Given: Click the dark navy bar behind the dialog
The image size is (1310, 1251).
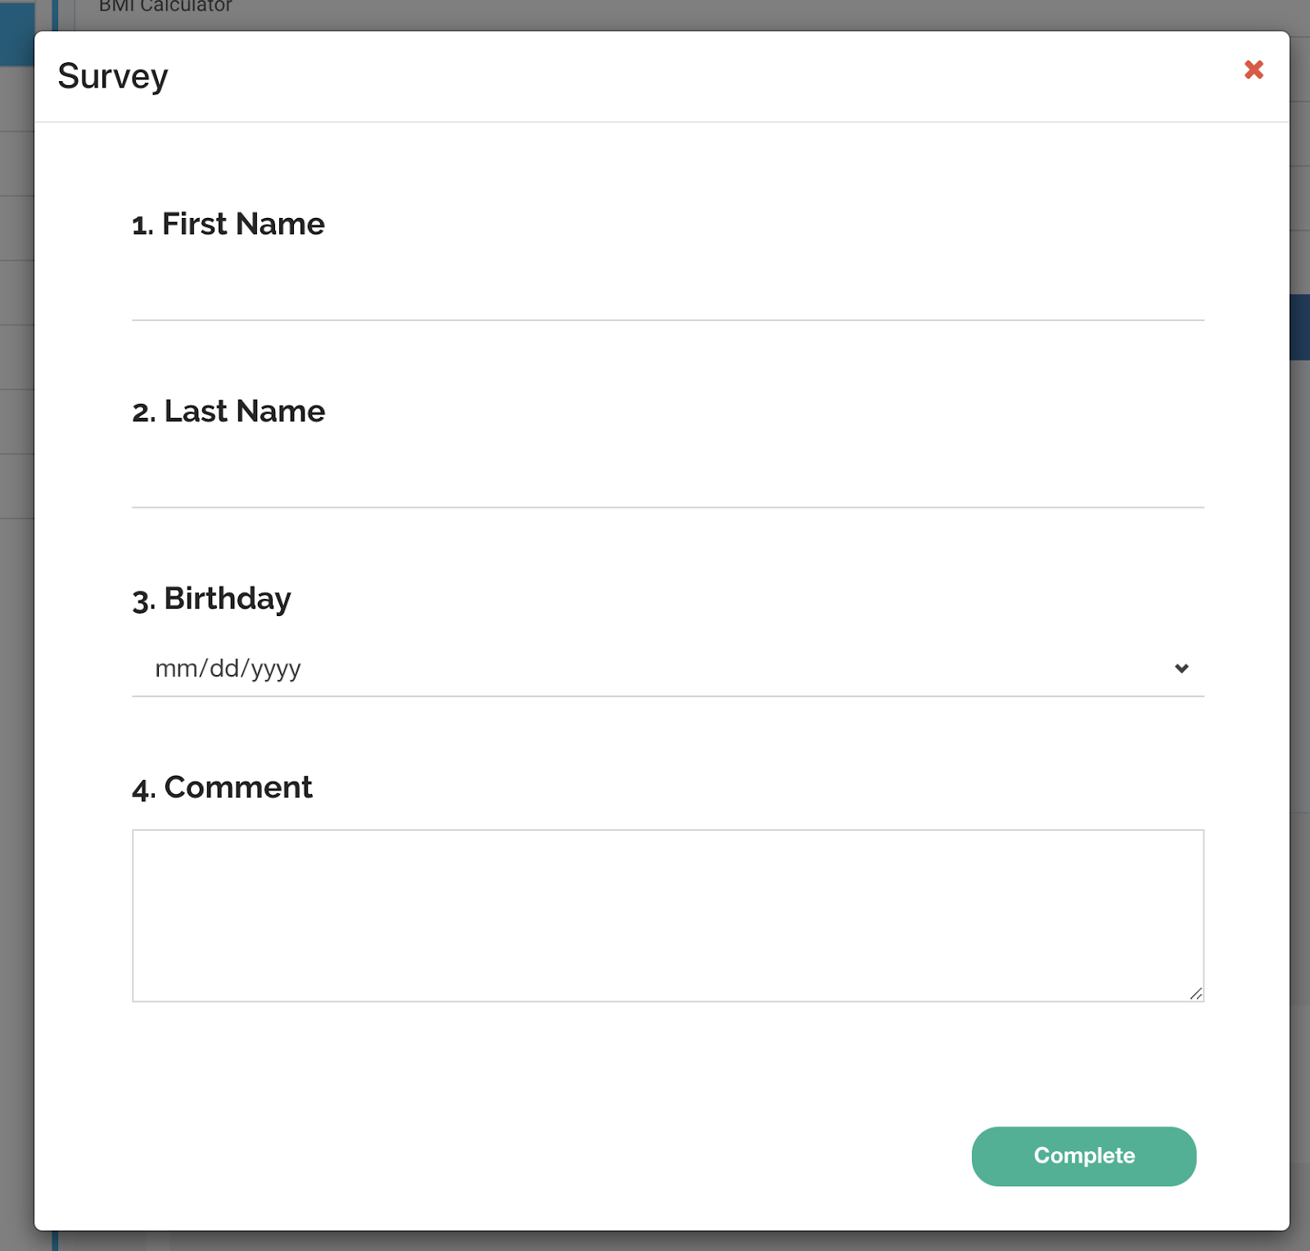Looking at the screenshot, I should pos(1300,327).
